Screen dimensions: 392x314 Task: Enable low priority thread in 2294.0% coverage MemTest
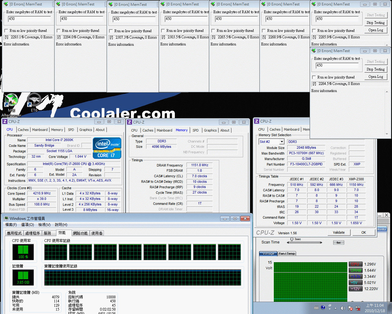58,31
